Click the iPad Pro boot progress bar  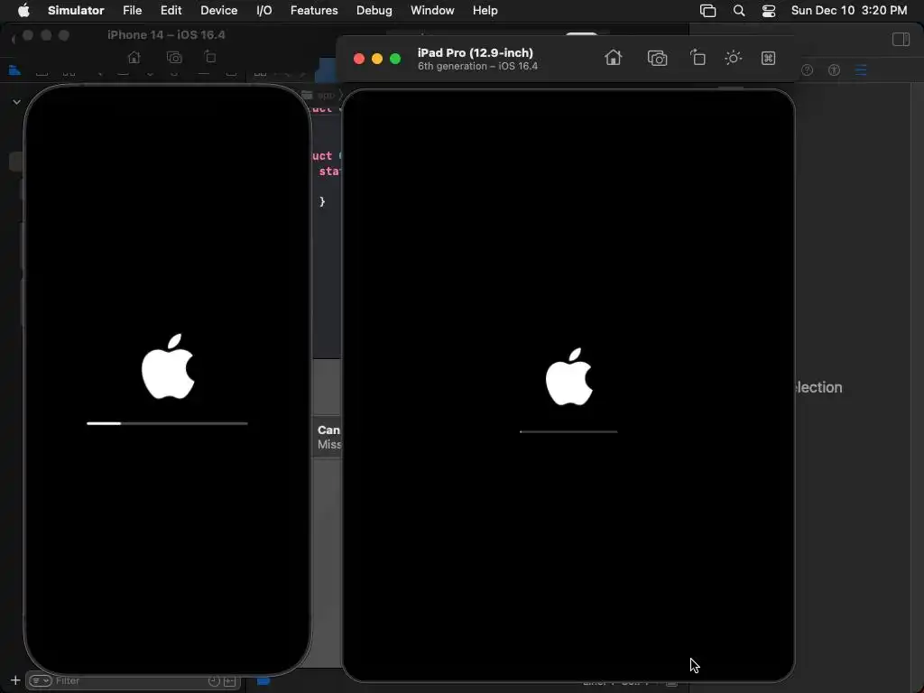[x=568, y=431]
